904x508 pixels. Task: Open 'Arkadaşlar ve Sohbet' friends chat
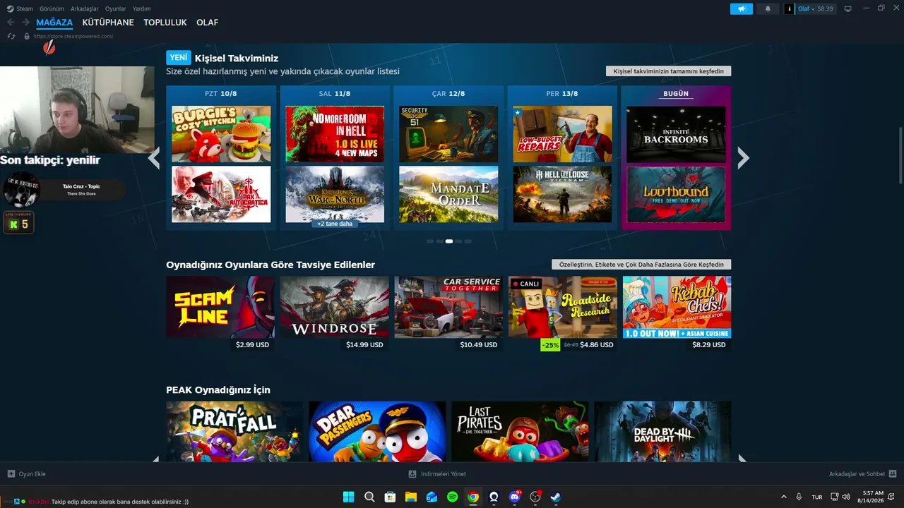point(863,474)
